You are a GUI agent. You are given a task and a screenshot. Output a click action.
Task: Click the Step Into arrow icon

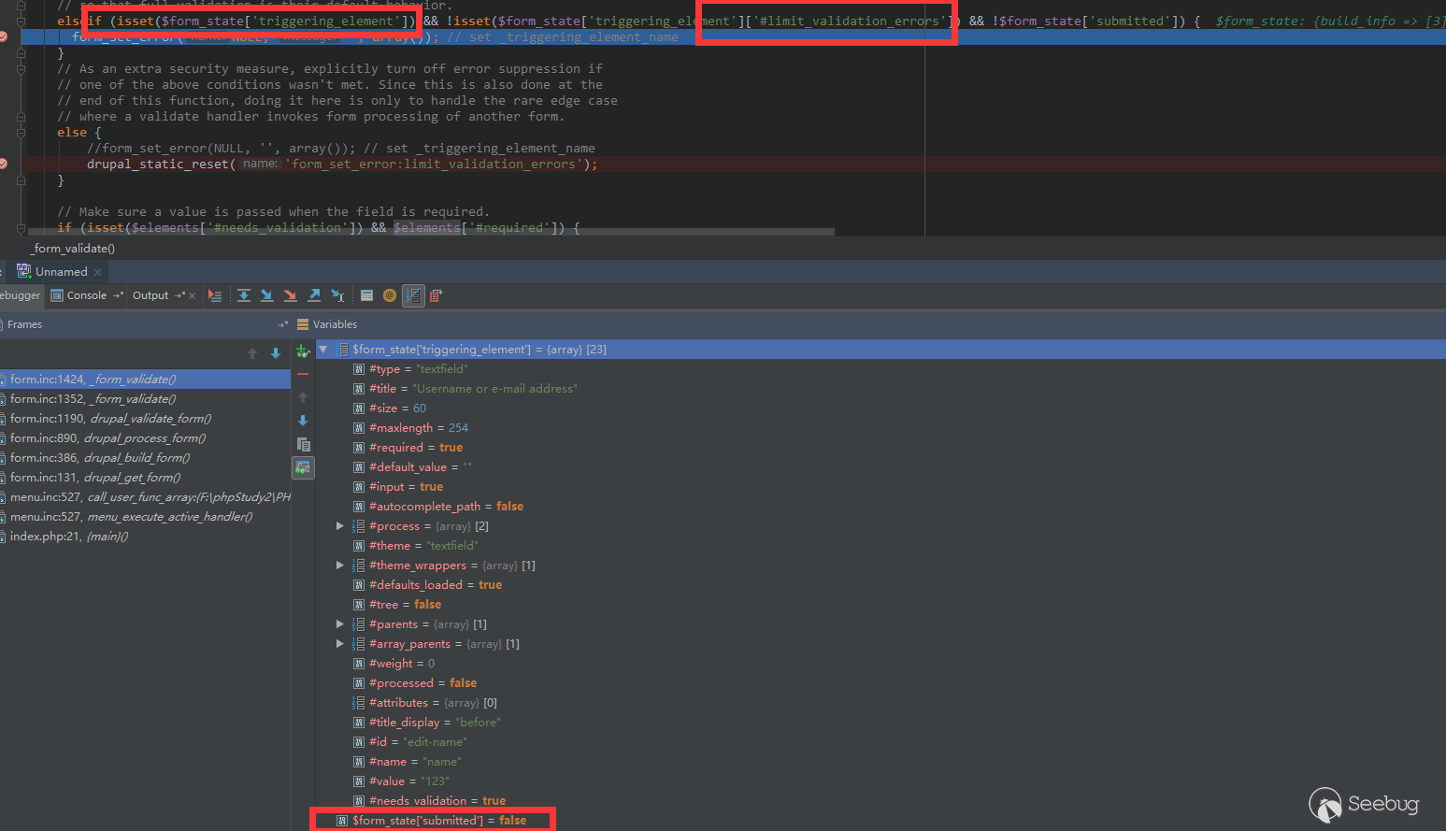266,295
